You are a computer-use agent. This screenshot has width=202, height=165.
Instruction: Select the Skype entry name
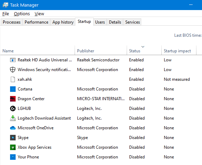(x=23, y=138)
